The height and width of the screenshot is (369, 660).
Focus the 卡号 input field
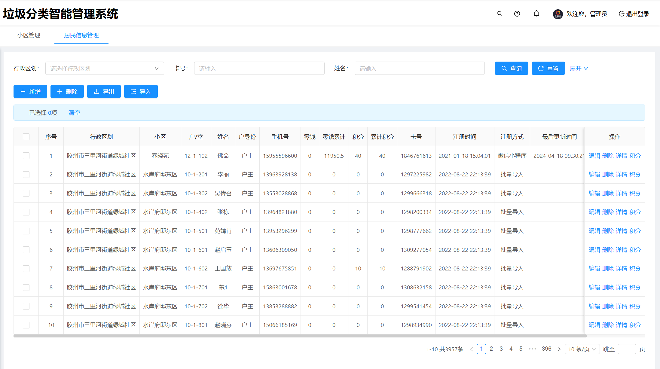(x=259, y=69)
